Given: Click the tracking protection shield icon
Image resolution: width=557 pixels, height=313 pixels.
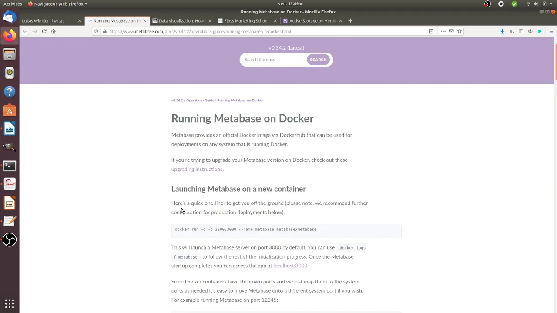Looking at the screenshot, I should (x=97, y=31).
